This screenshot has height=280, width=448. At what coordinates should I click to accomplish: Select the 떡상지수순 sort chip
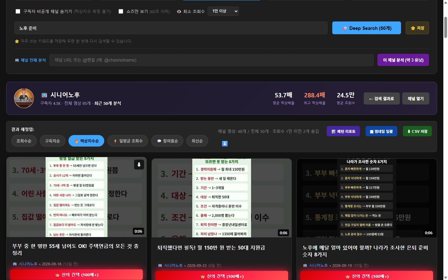click(86, 141)
